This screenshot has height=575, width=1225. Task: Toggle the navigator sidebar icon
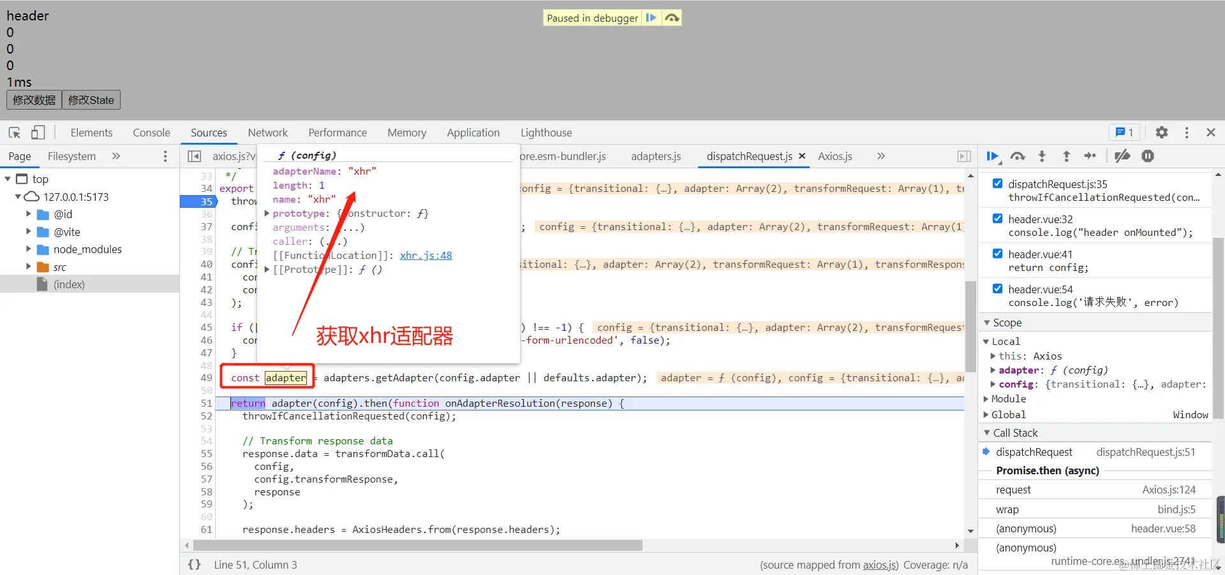point(195,156)
